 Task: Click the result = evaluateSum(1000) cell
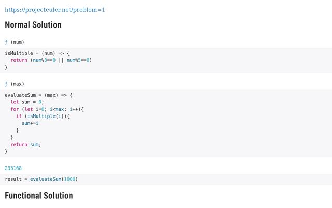(x=166, y=179)
